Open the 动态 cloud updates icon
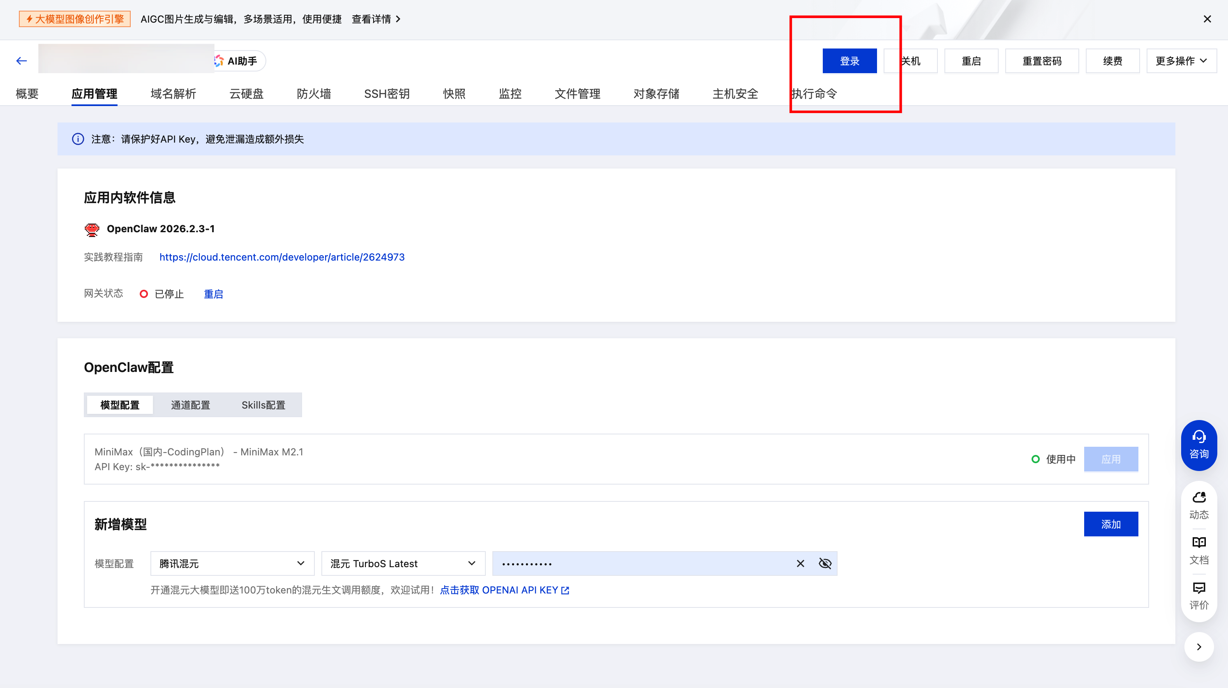The image size is (1228, 688). tap(1198, 505)
